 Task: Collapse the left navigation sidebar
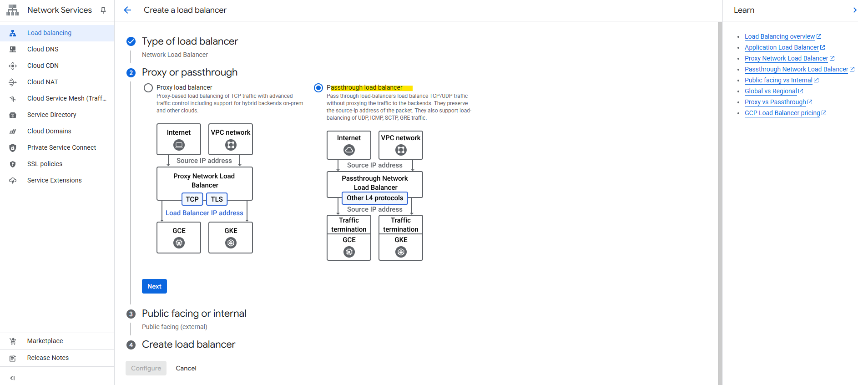pos(12,378)
